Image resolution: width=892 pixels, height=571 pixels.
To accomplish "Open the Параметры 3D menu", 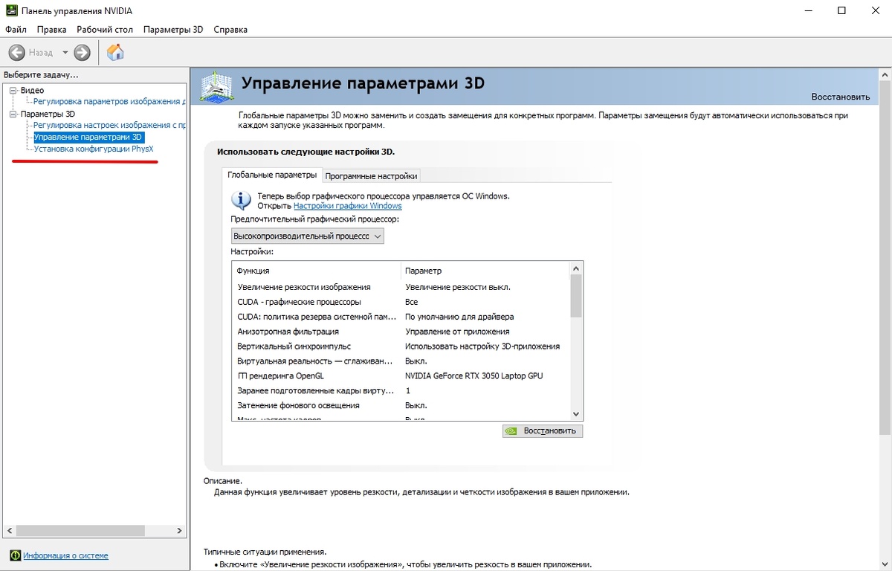I will (173, 30).
